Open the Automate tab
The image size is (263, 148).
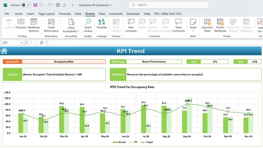pos(116,14)
